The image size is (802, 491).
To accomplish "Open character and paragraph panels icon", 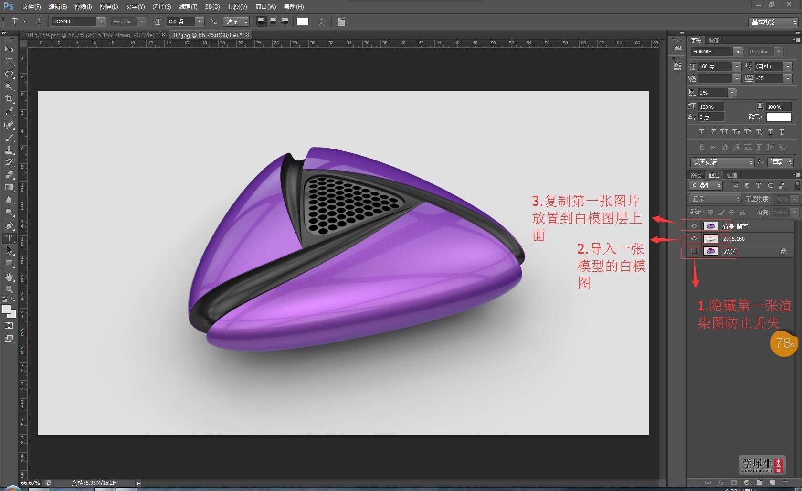I will pos(341,21).
